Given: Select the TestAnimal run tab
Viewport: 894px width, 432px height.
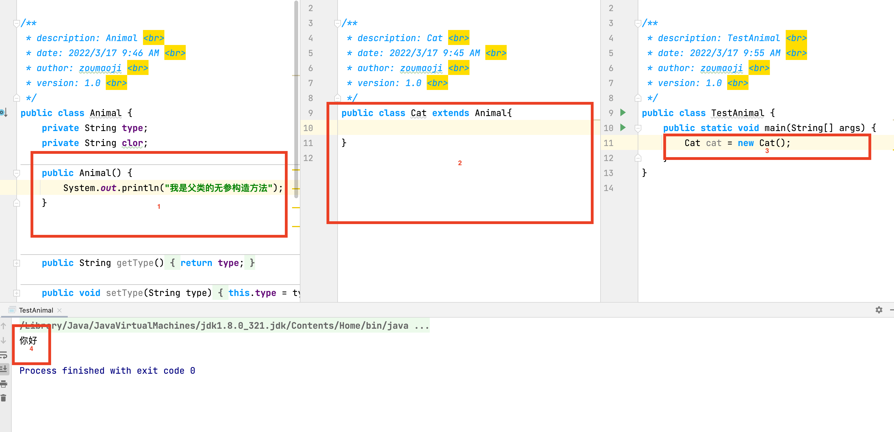Looking at the screenshot, I should (36, 310).
